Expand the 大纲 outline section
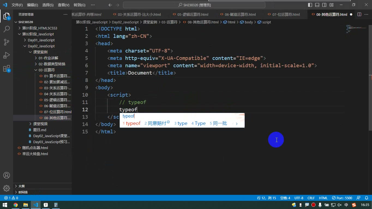 (x=22, y=186)
